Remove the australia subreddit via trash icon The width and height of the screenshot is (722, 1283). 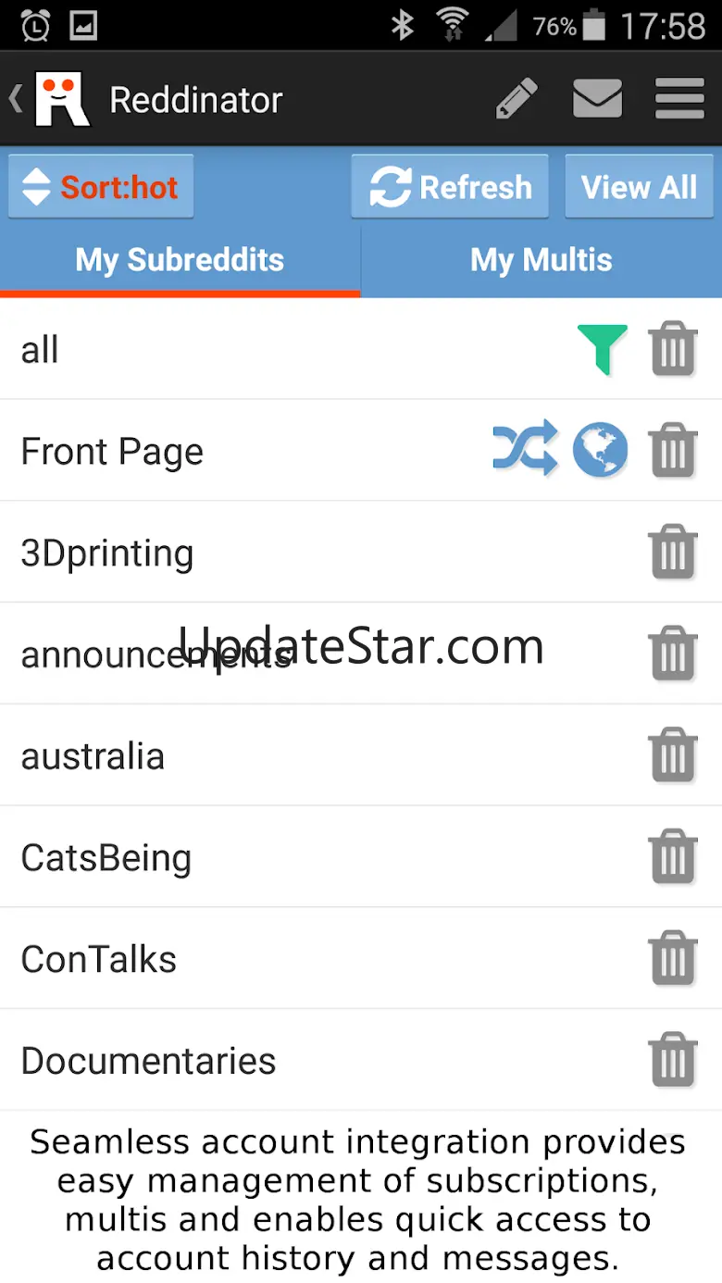coord(673,755)
